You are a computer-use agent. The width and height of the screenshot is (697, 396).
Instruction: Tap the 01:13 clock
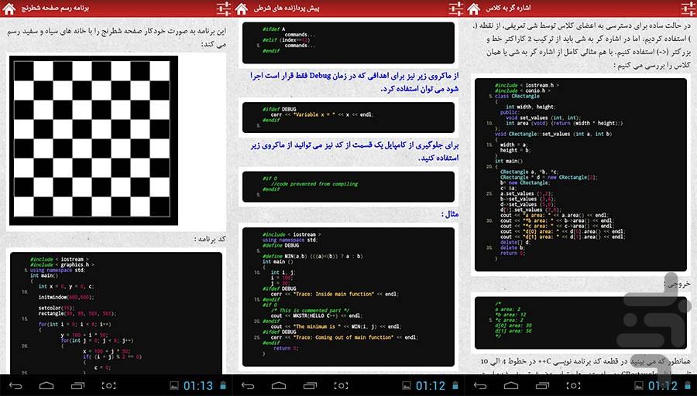[x=198, y=386]
